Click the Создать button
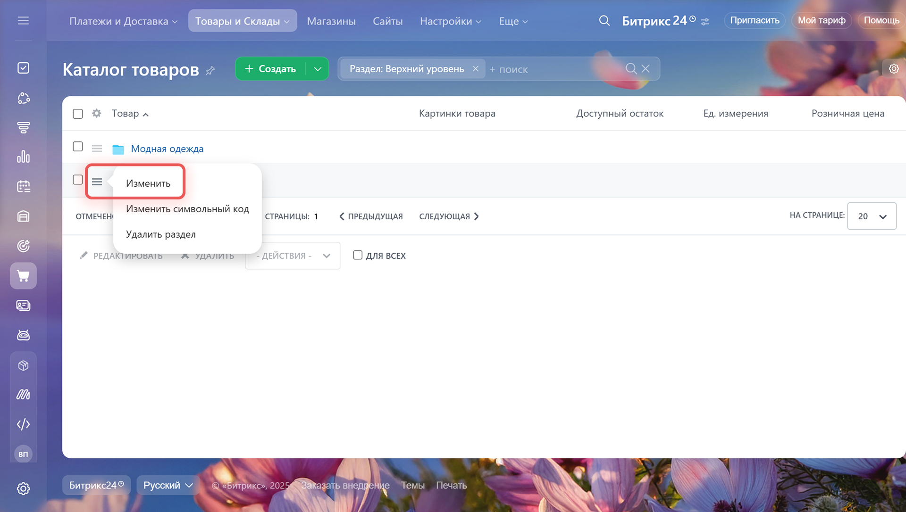The width and height of the screenshot is (906, 512). [x=270, y=69]
